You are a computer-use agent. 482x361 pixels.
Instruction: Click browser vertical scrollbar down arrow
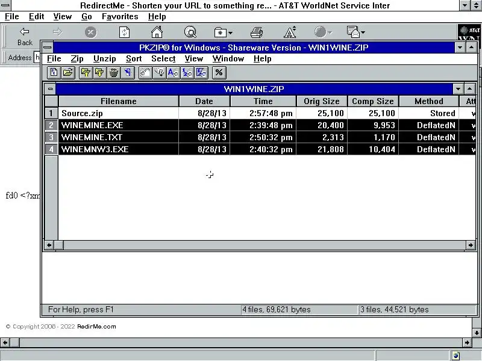pos(477,333)
